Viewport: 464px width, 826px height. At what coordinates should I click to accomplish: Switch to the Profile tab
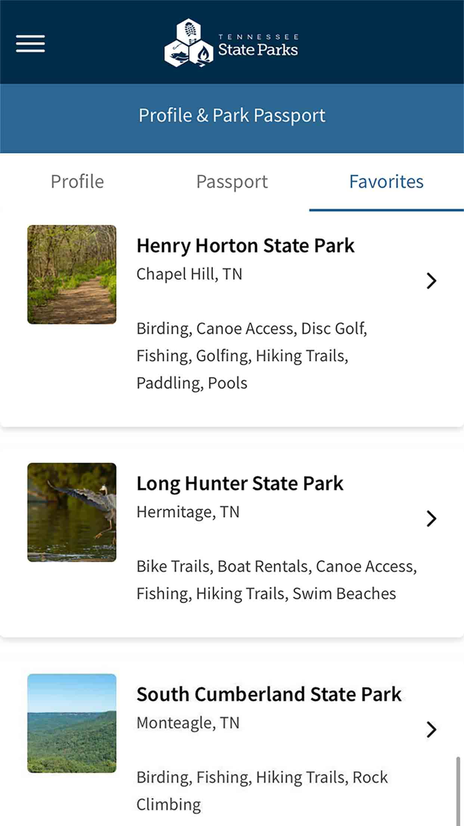(x=77, y=181)
